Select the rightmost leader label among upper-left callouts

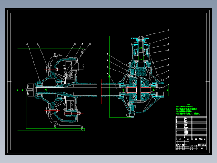coord(90,44)
